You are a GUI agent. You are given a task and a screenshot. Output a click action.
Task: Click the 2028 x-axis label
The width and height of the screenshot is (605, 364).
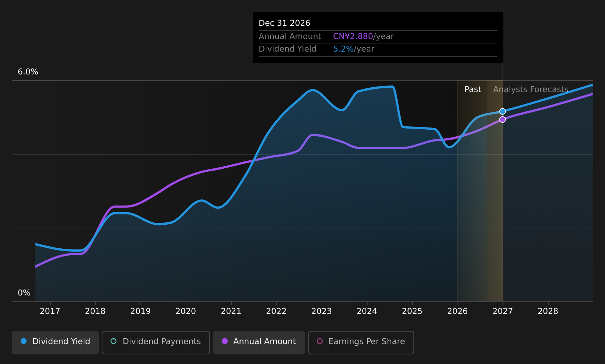pos(548,311)
